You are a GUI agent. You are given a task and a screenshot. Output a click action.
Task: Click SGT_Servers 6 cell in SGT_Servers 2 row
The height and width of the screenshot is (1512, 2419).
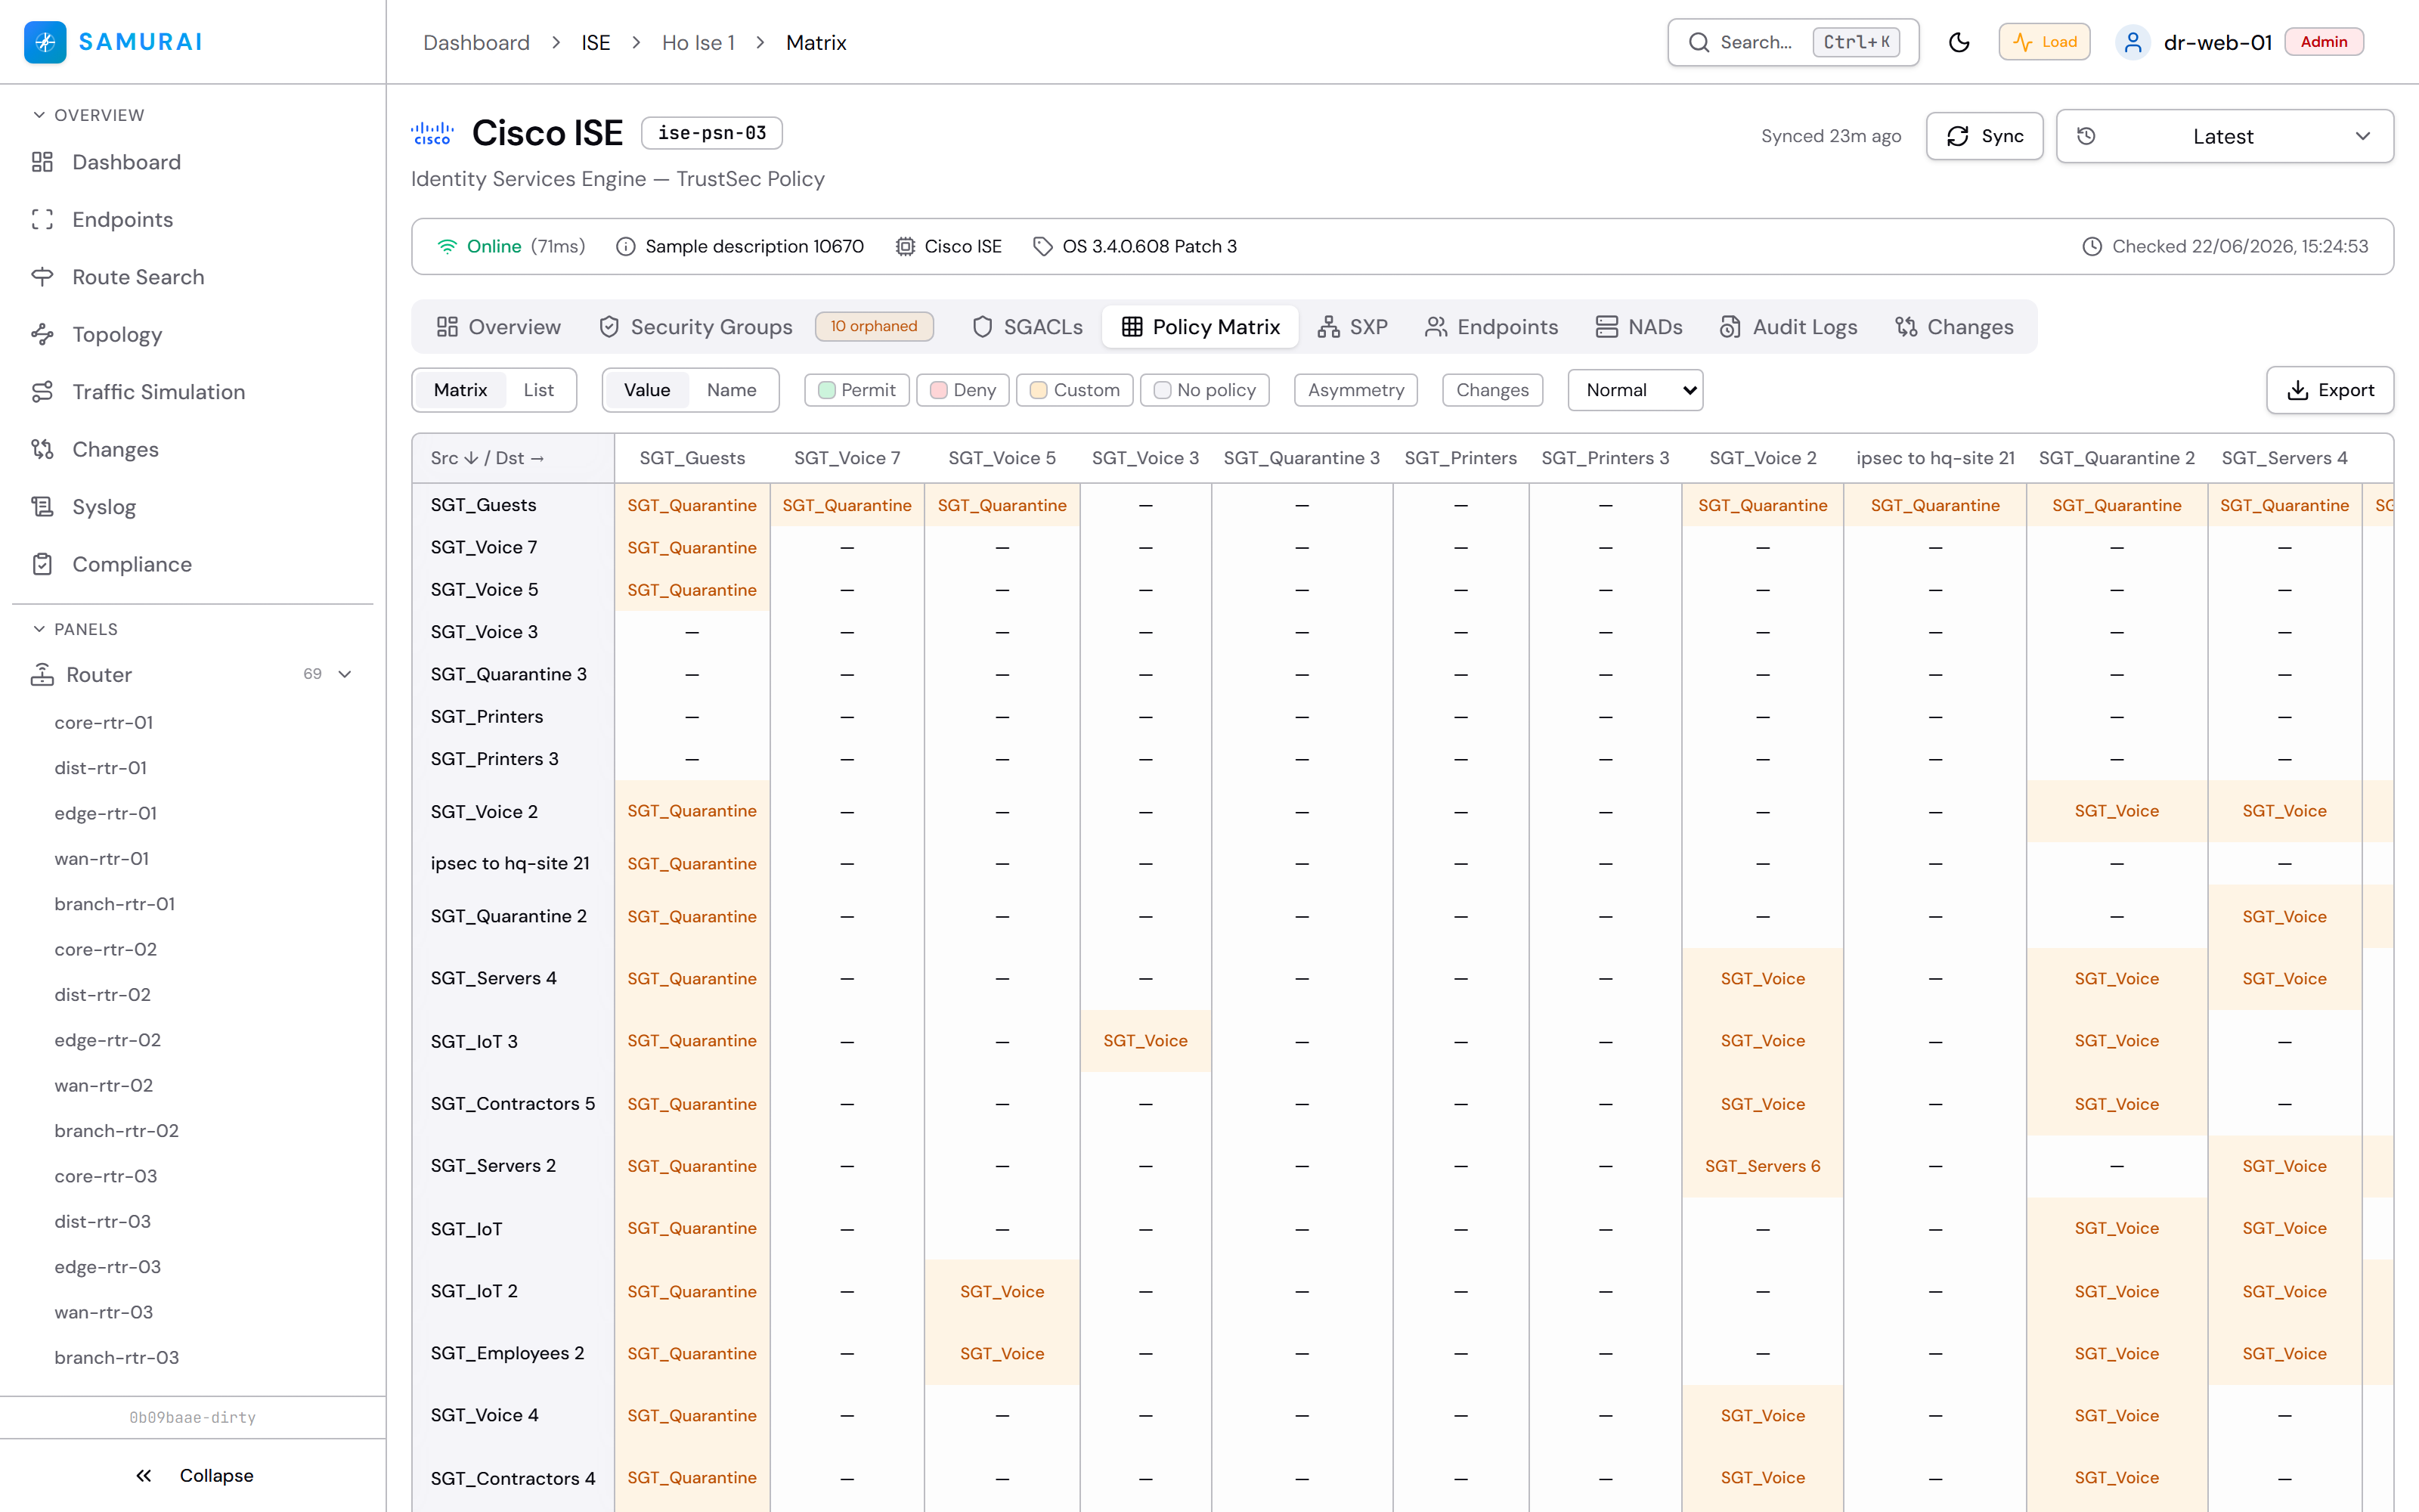(x=1762, y=1166)
